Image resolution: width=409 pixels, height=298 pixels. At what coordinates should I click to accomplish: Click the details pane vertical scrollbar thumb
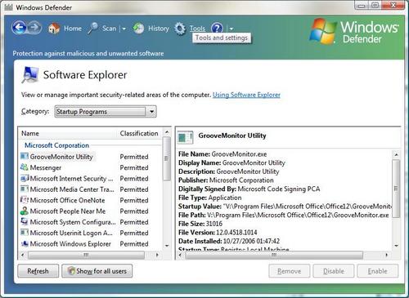click(396, 189)
